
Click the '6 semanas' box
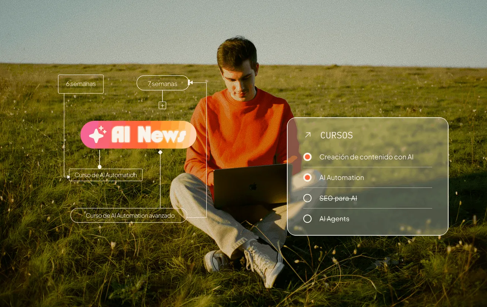tap(81, 84)
